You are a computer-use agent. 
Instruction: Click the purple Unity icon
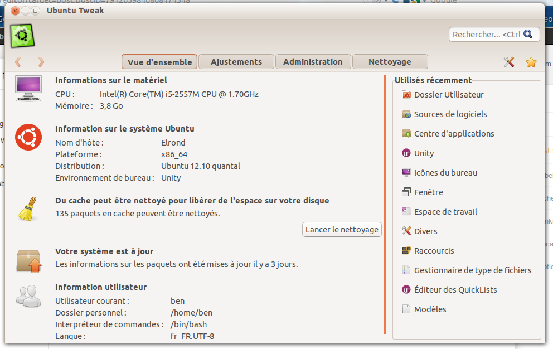point(406,153)
